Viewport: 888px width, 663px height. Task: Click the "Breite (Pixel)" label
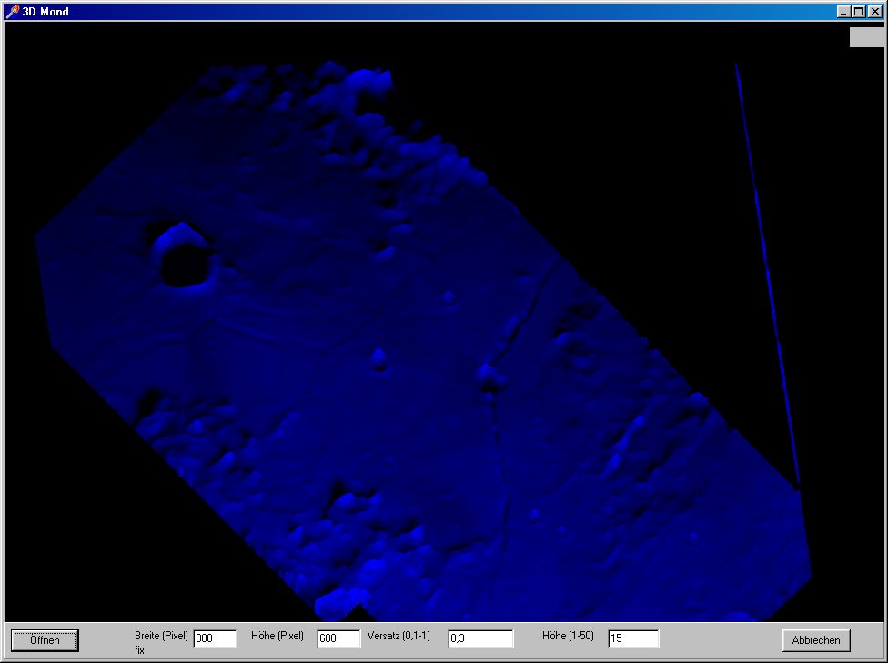click(161, 637)
